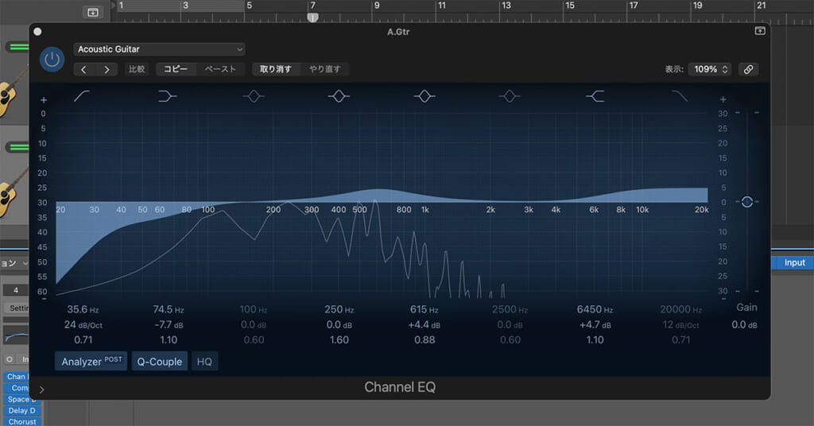Screen dimensions: 814x426
Task: Disable the Q-Couple option
Action: (160, 362)
